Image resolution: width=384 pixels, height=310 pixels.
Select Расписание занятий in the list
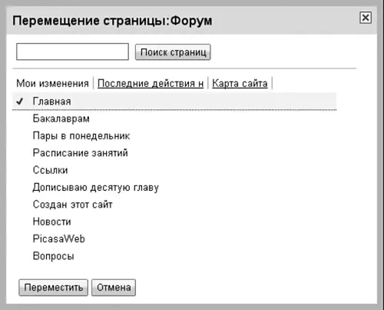[81, 153]
